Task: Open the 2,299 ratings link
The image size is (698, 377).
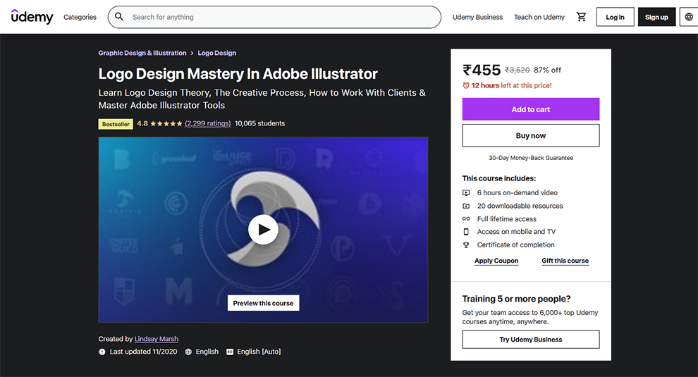Action: [x=208, y=123]
